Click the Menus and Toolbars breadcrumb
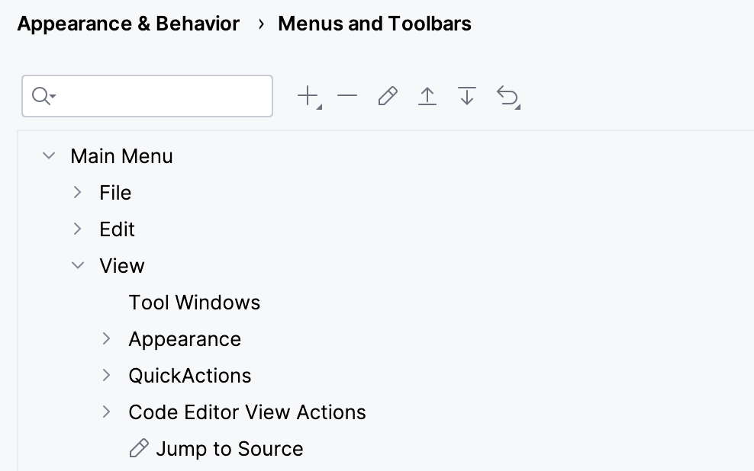754x471 pixels. 375,24
